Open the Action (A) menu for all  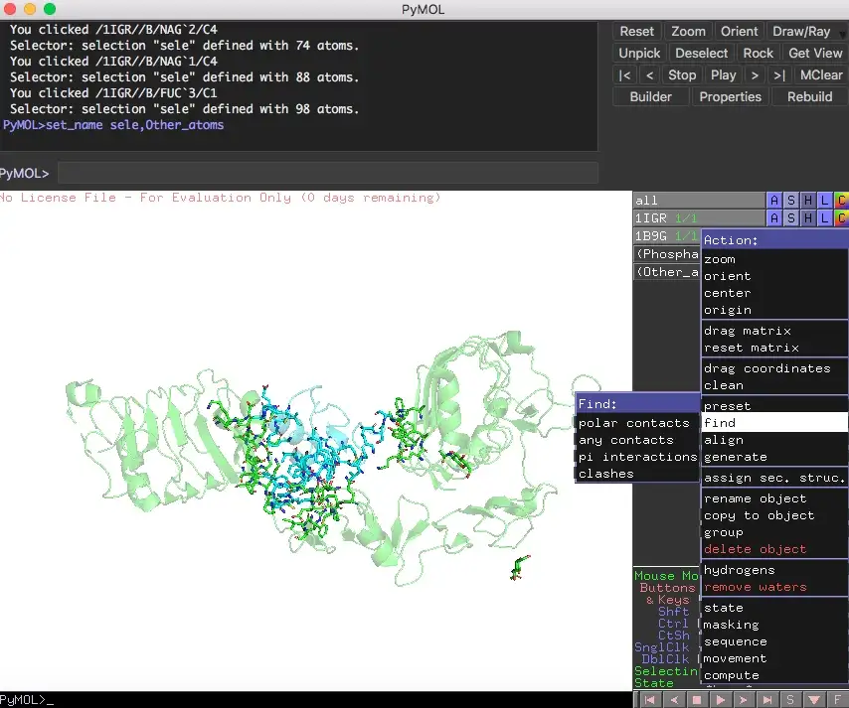tap(774, 201)
